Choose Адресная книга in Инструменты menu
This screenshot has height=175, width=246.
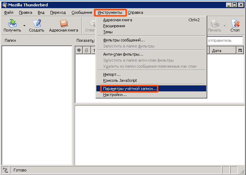[x=151, y=20]
